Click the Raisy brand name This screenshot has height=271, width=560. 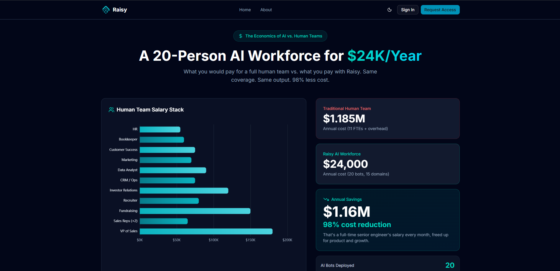tap(120, 10)
